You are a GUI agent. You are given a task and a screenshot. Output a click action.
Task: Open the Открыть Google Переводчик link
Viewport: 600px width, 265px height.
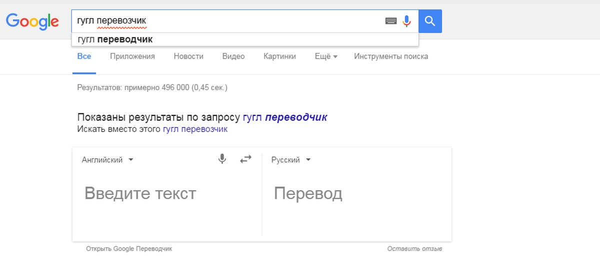click(x=129, y=248)
